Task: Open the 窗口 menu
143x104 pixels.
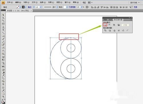Action: [67, 2]
